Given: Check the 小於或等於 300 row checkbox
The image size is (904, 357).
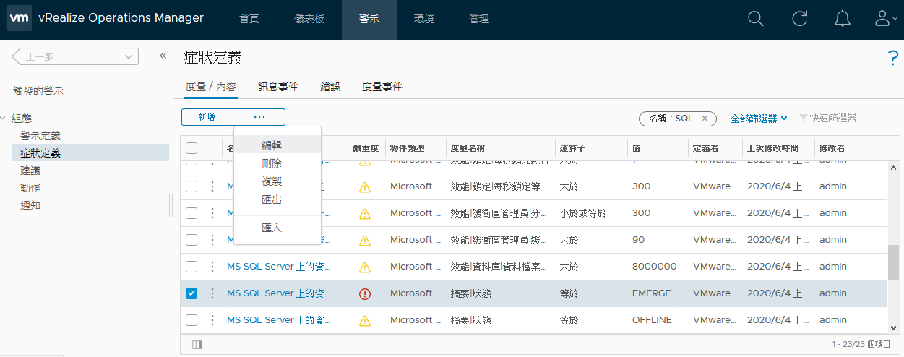Looking at the screenshot, I should (x=191, y=213).
